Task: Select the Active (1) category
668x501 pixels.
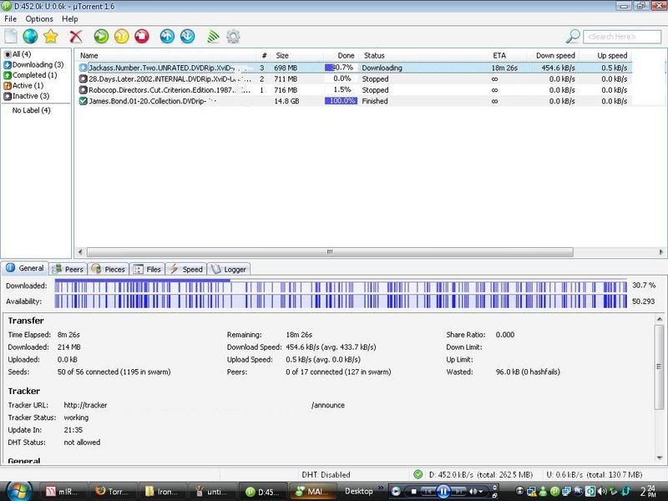Action: point(23,86)
